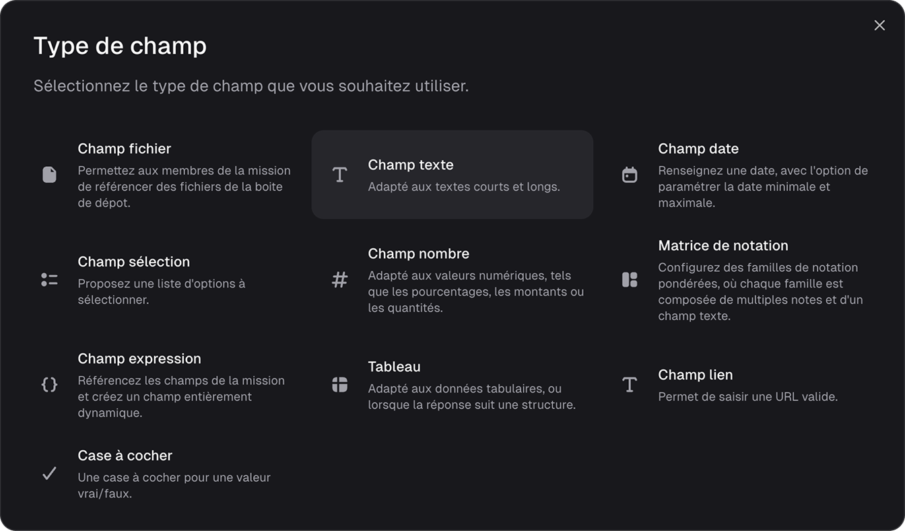Click the grid icon beside Matrice de notation
The image size is (905, 531).
point(630,279)
